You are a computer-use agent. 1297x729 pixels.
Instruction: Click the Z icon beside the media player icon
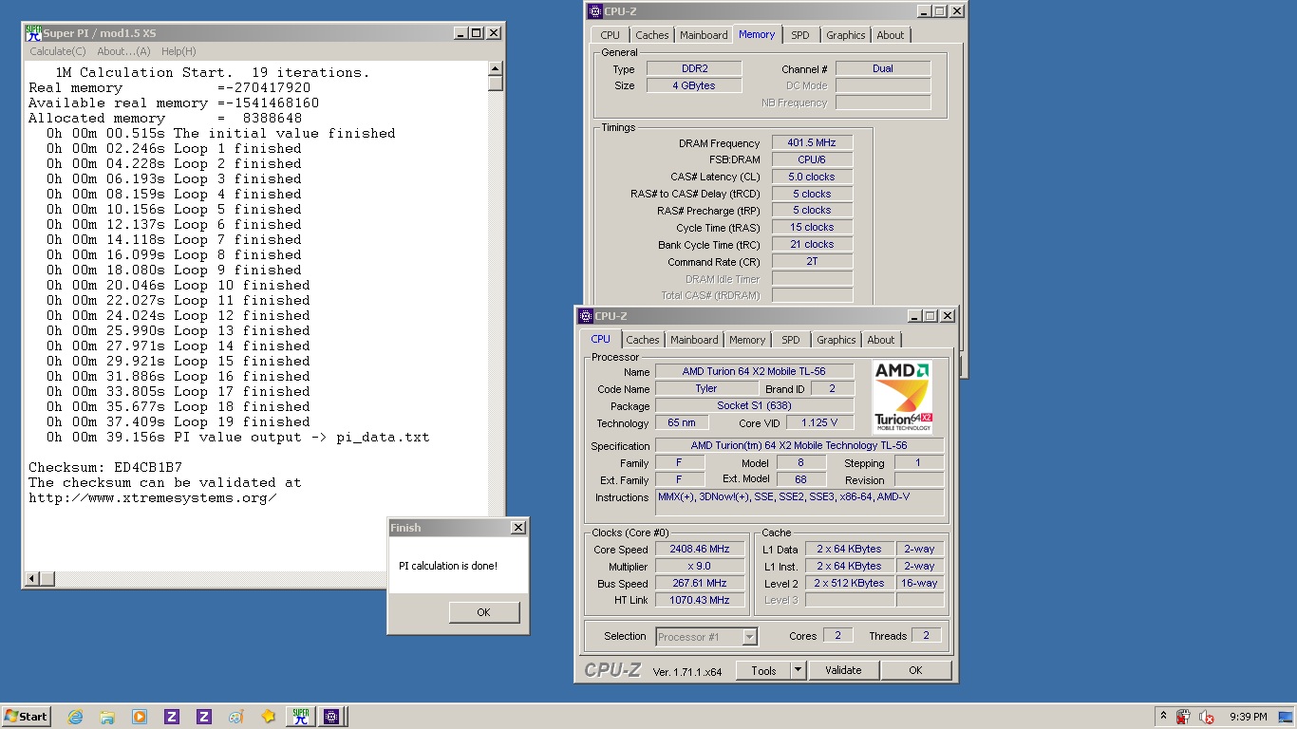(x=172, y=717)
